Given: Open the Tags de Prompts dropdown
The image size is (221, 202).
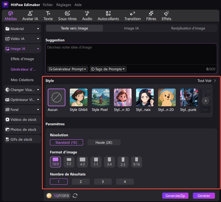Looking at the screenshot, I should click(108, 69).
